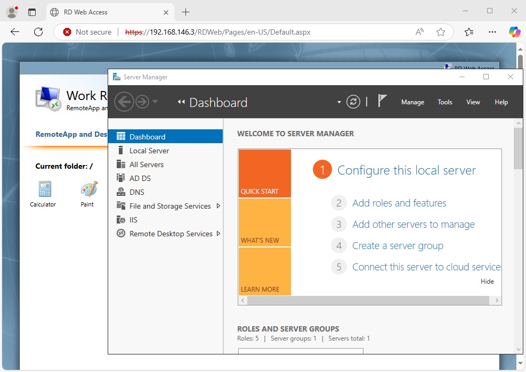
Task: Open the Server Manager notifications flag
Action: pyautogui.click(x=382, y=101)
